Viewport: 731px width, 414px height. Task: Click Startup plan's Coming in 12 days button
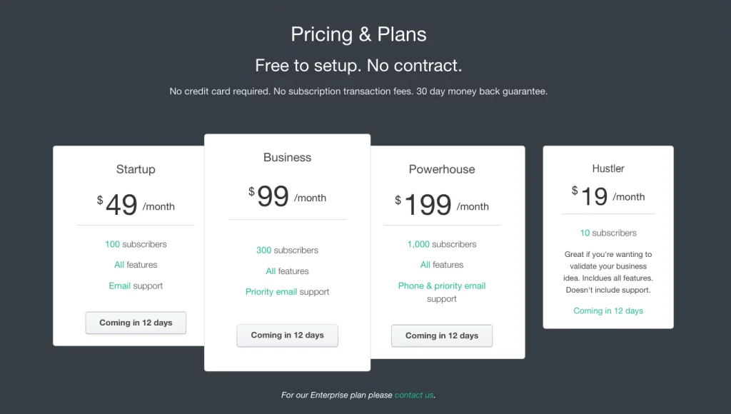(x=136, y=323)
